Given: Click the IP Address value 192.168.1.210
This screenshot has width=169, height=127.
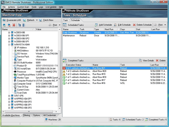Looking at the screenshot, I should [42, 48].
